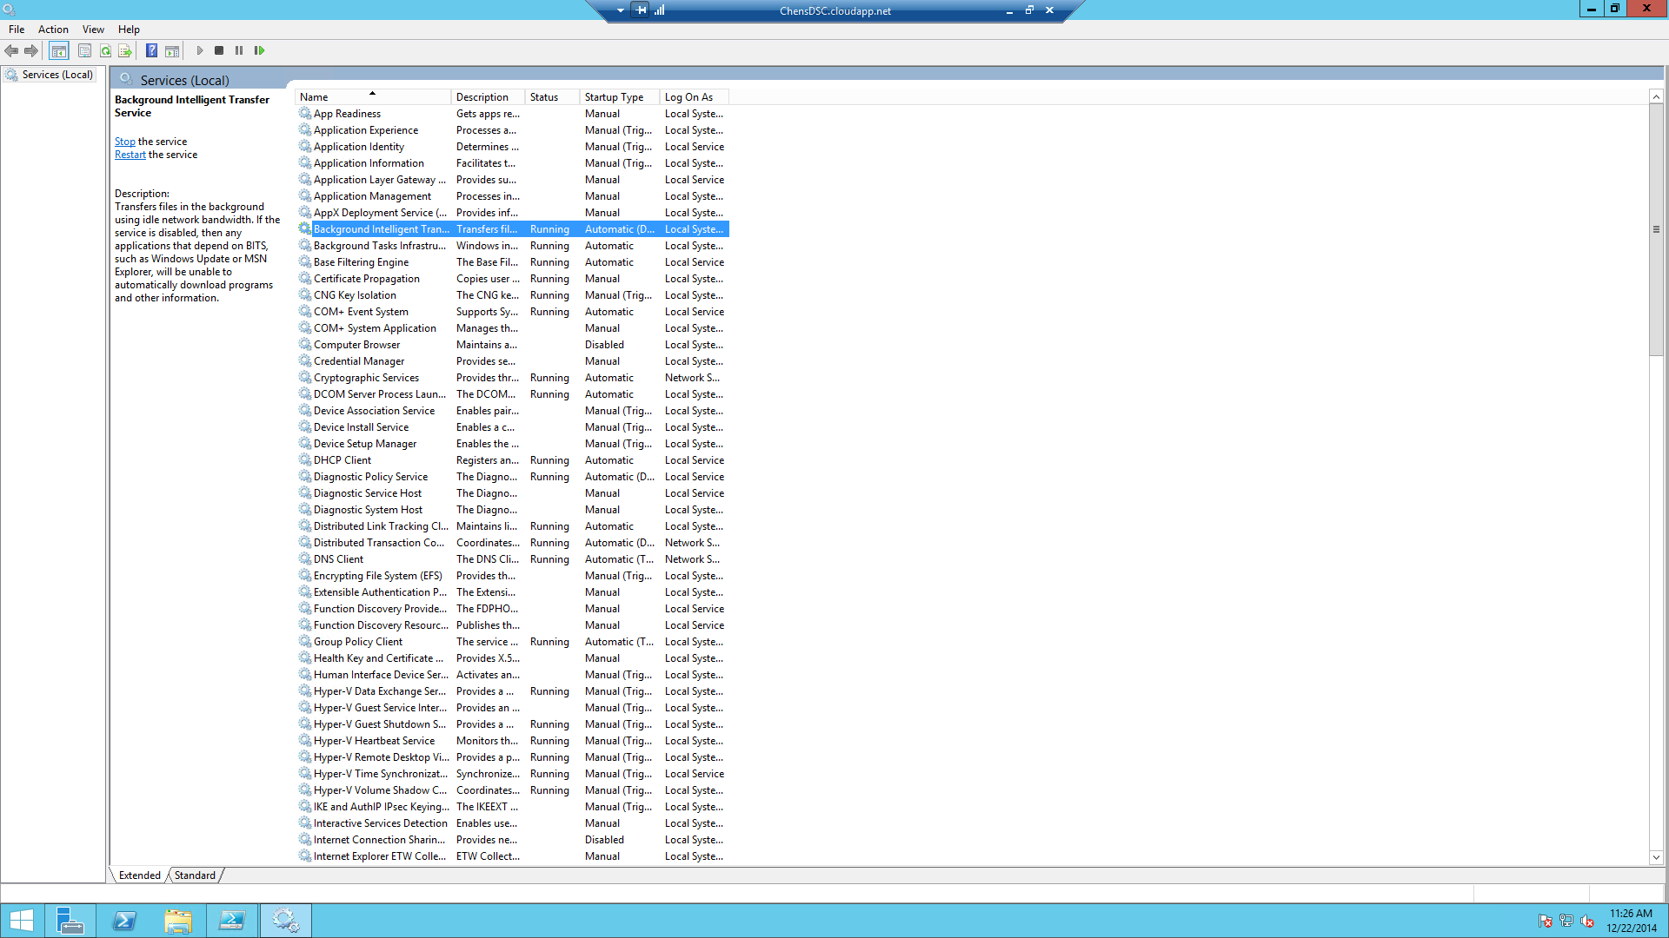Image resolution: width=1669 pixels, height=938 pixels.
Task: Select the Background Intelligent Transfer service row
Action: 512,229
